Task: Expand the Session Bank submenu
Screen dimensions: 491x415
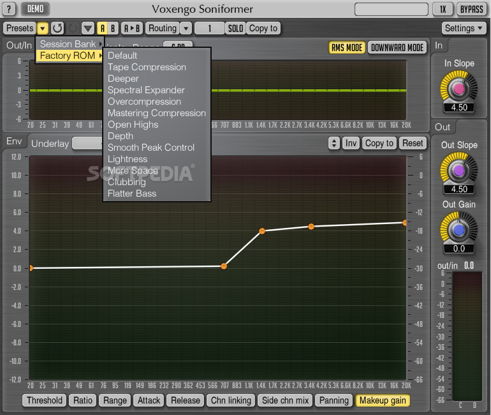Action: [x=70, y=44]
